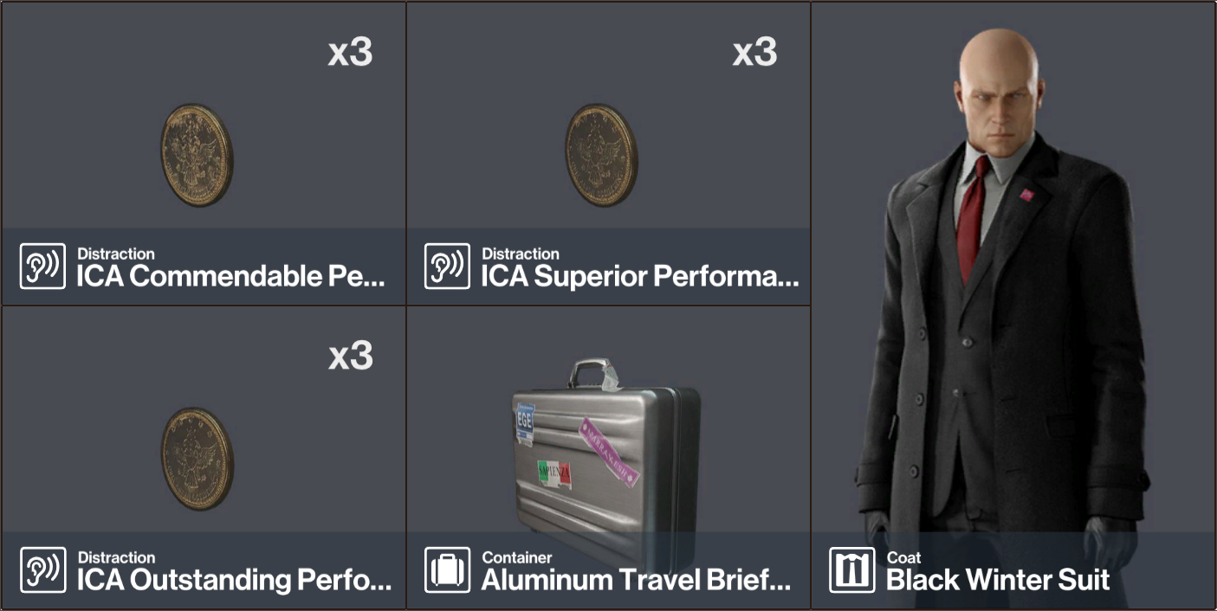Image resolution: width=1217 pixels, height=611 pixels.
Task: Open the Aluminum Travel Brief... label
Action: point(637,581)
